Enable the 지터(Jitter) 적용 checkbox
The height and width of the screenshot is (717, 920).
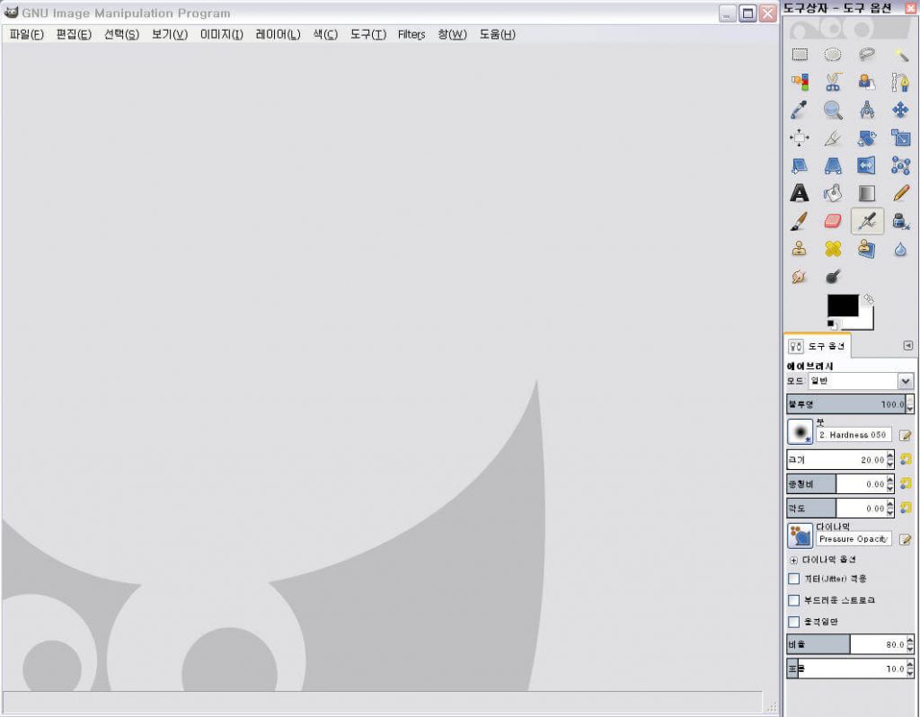793,579
